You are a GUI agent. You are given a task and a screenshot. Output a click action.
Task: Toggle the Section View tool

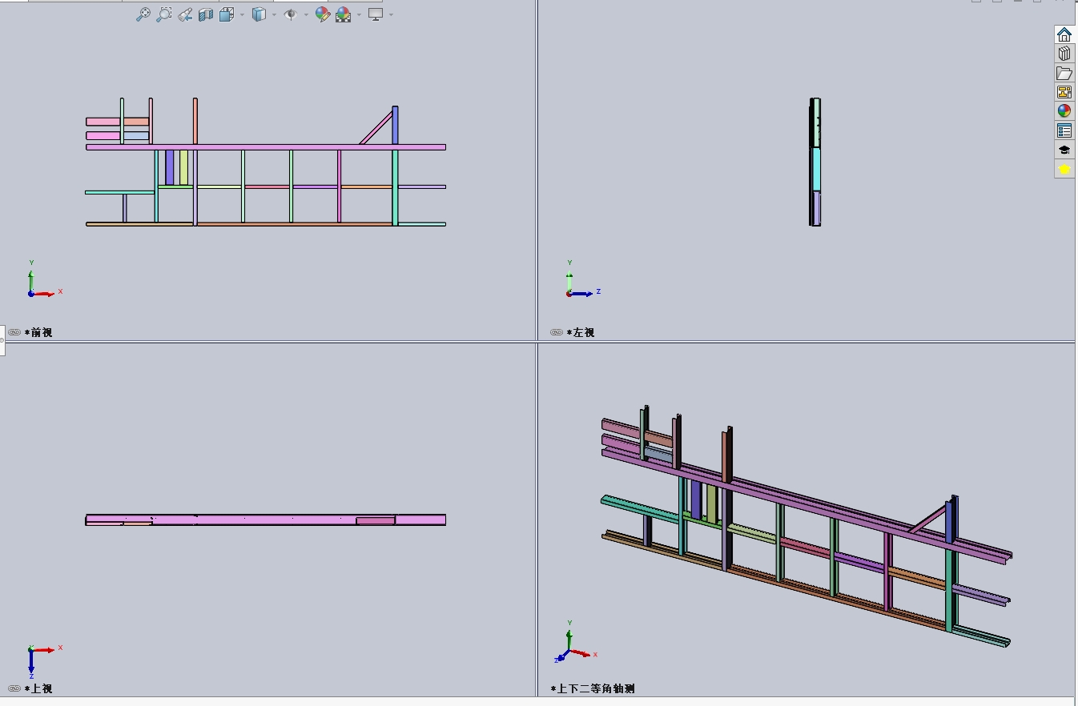(x=206, y=14)
